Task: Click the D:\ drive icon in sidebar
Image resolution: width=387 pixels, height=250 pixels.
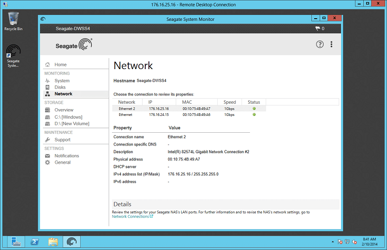Action: tap(48, 124)
